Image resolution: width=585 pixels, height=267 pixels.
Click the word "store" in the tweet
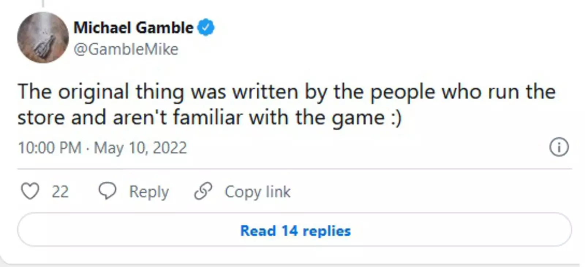pos(41,118)
